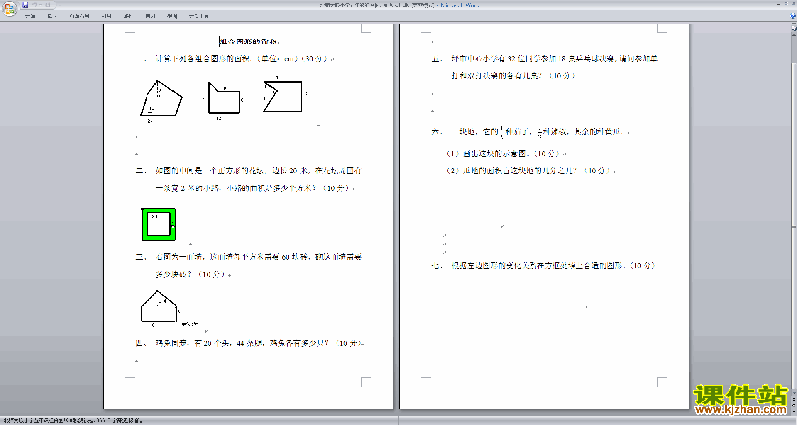797x425 pixels.
Task: Switch to the 页面布局 tab
Action: click(x=79, y=16)
